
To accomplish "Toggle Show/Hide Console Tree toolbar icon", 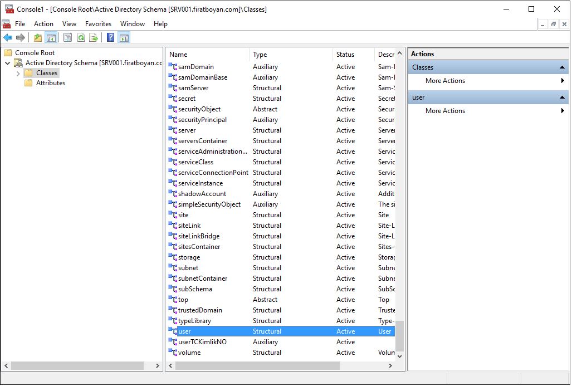I will (x=51, y=37).
